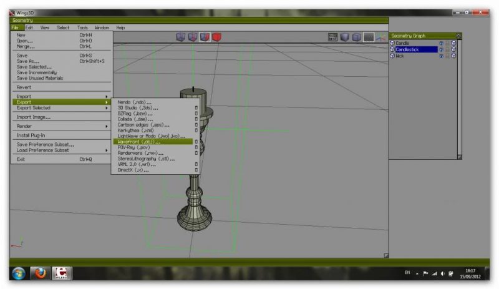Open the Tools menu
This screenshot has height=289, width=499.
point(82,27)
